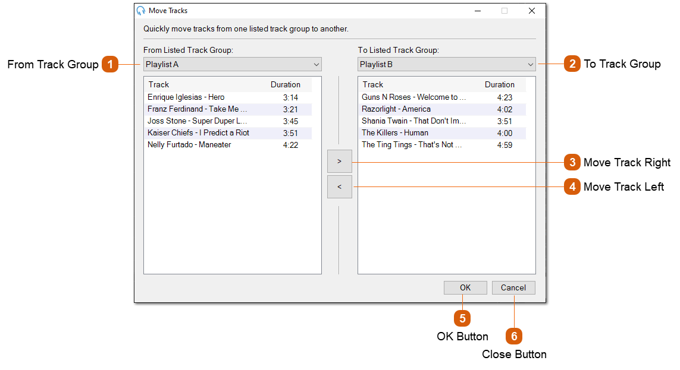
Task: Select Guns N Roses - Welcome to track
Action: pyautogui.click(x=413, y=97)
